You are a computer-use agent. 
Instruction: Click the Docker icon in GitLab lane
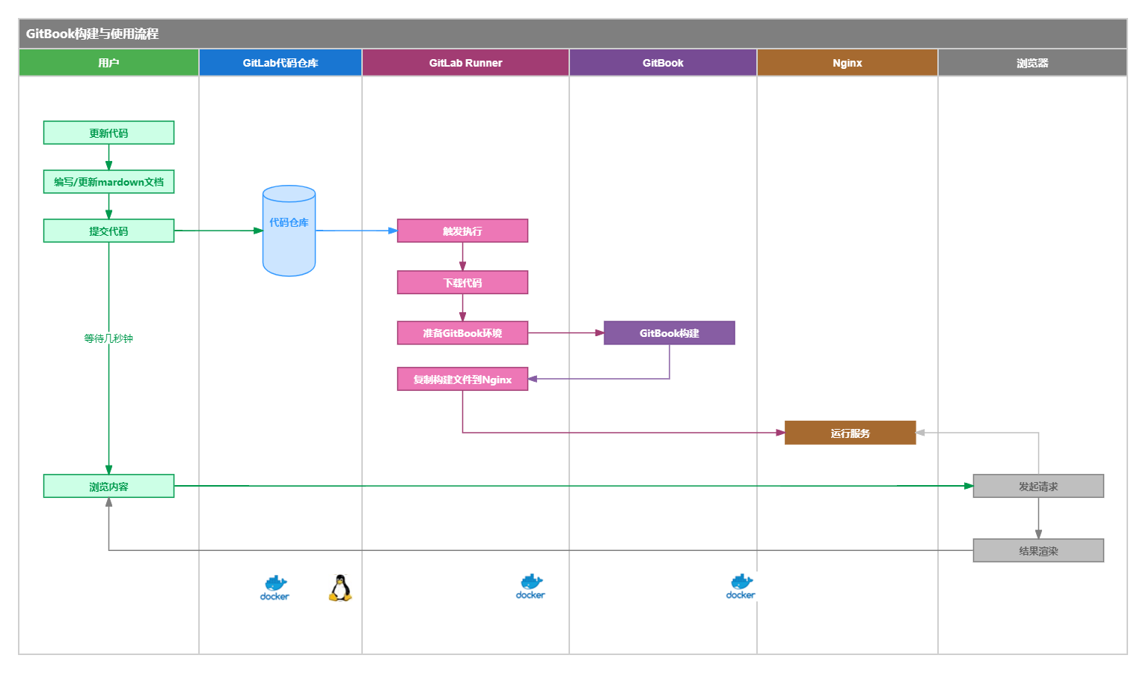(x=275, y=588)
